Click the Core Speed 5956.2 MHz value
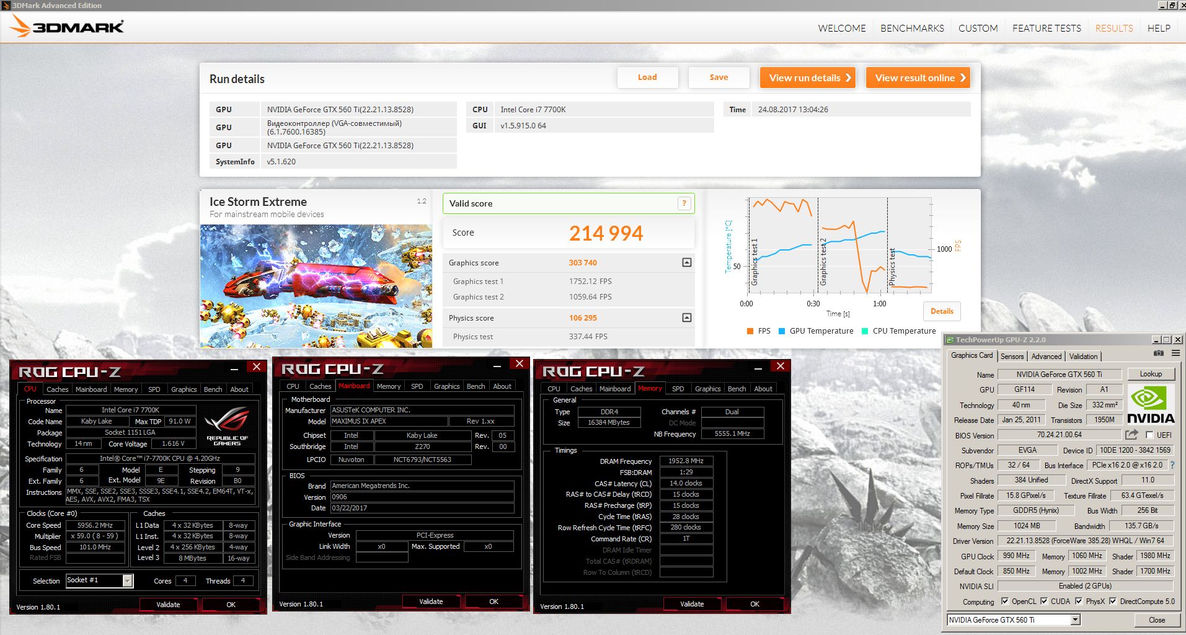Screen dimensions: 1186x635 pos(95,525)
